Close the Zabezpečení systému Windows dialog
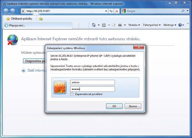 click(139, 47)
